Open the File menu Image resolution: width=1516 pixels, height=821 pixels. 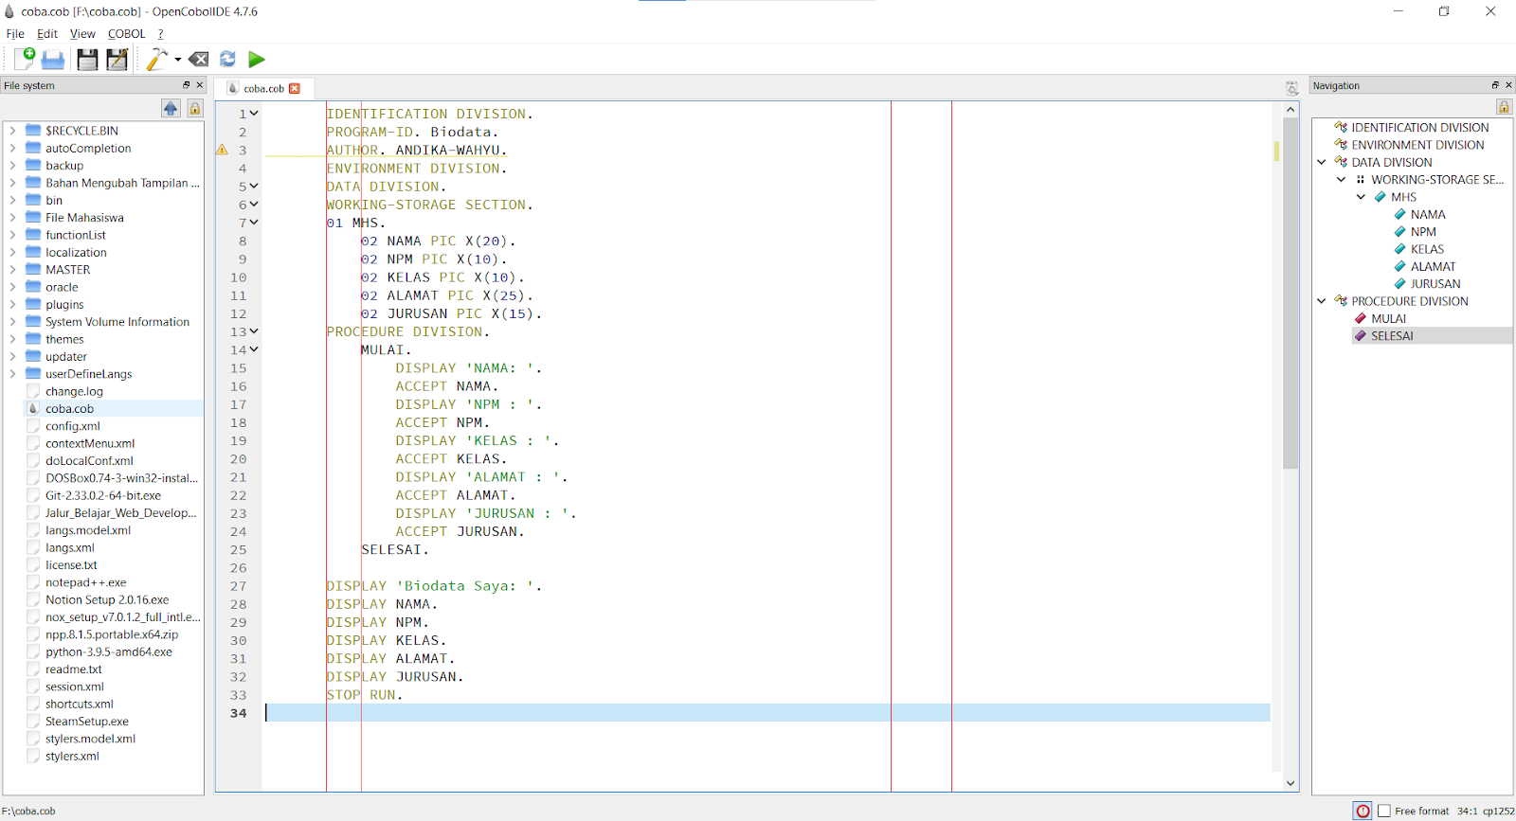(x=15, y=33)
